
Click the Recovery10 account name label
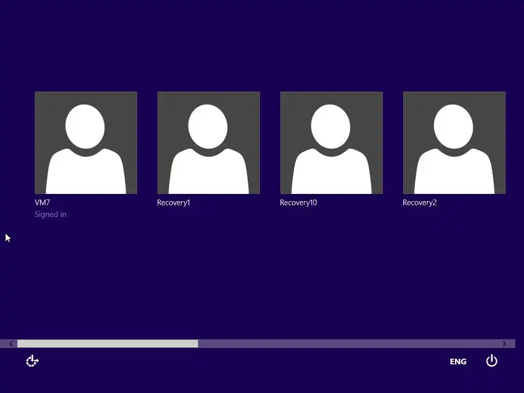[x=298, y=203]
